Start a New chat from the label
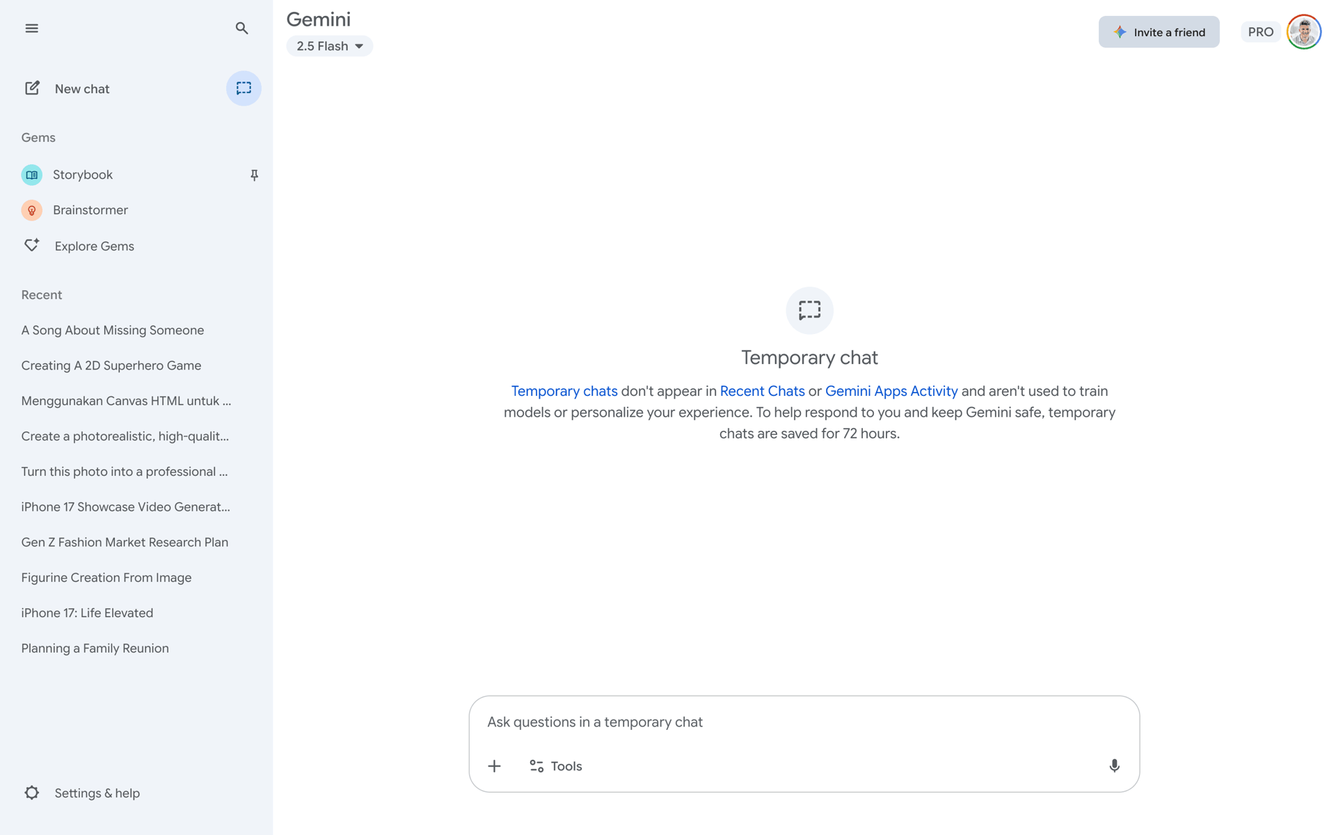The image size is (1336, 835). tap(82, 89)
